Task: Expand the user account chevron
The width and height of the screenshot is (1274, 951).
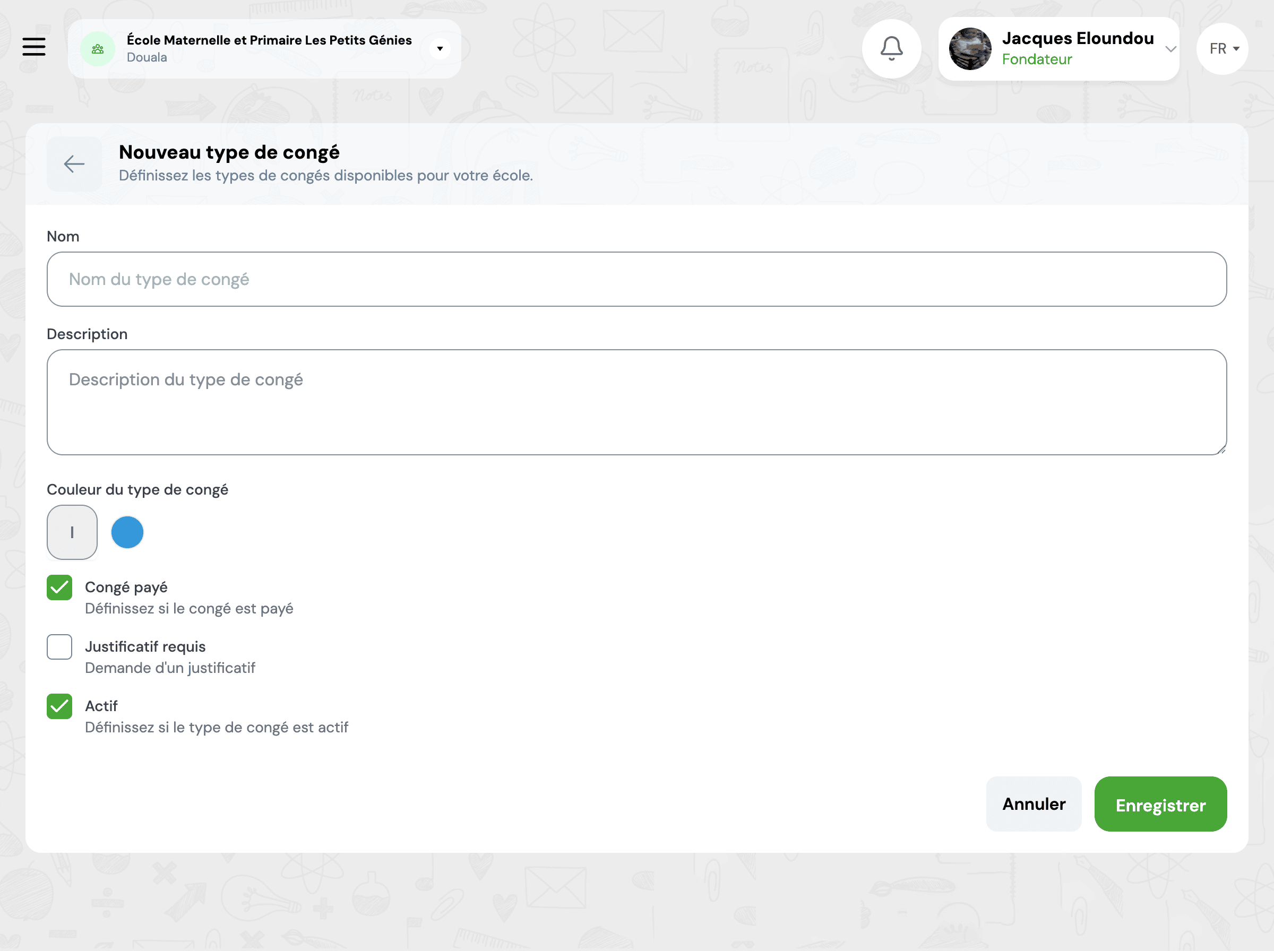Action: coord(1170,49)
